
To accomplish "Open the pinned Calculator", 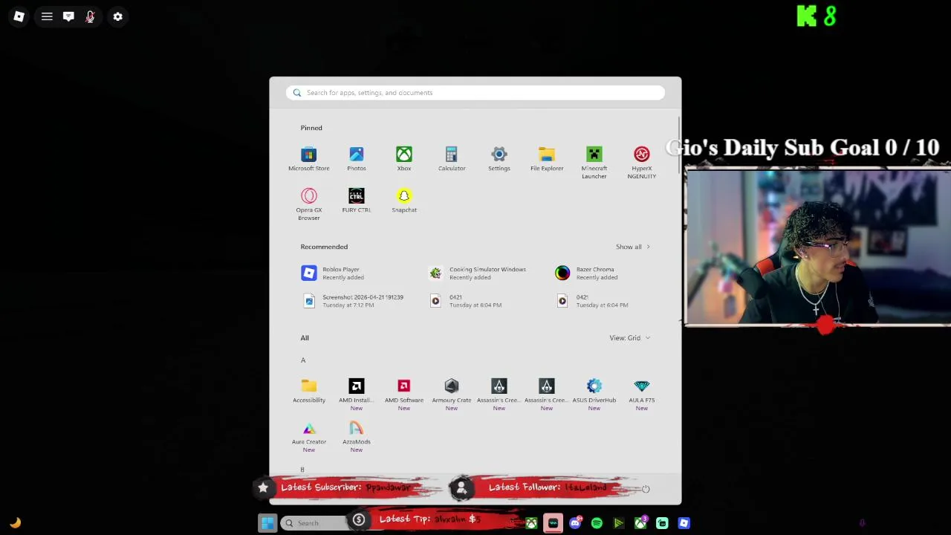I will coord(452,159).
